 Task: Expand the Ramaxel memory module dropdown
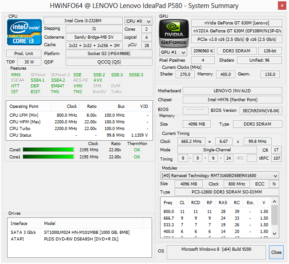(219, 176)
